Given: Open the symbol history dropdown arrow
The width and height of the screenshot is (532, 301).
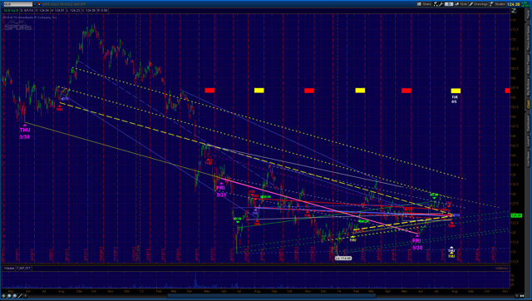Looking at the screenshot, I should coord(35,4).
